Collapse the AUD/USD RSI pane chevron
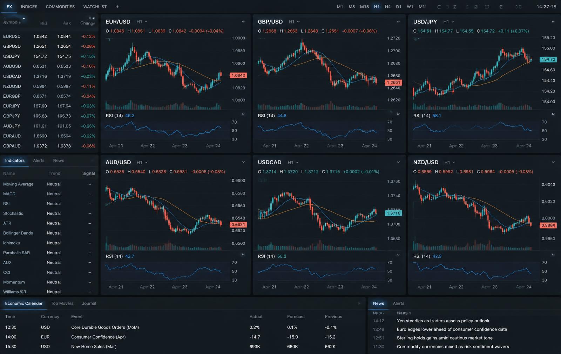561x354 pixels. click(x=243, y=254)
